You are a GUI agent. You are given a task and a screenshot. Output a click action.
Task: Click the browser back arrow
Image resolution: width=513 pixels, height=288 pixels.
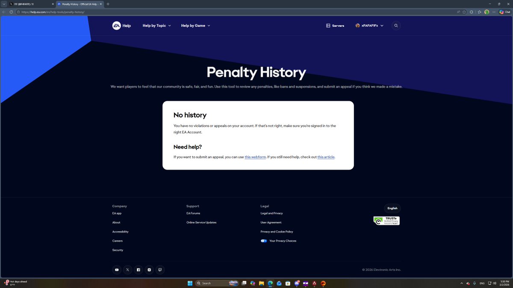(x=4, y=12)
